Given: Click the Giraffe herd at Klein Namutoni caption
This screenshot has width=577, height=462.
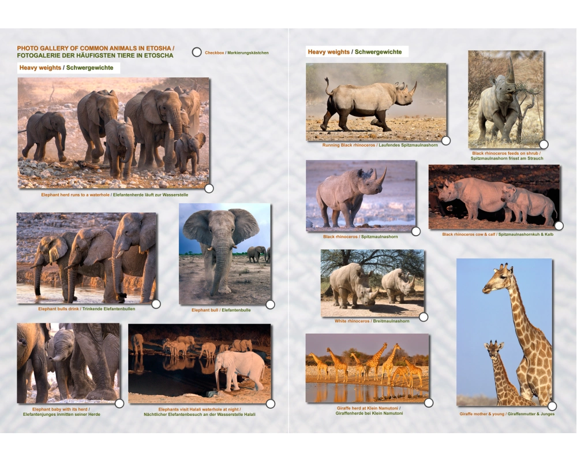Looking at the screenshot, I should point(369,411).
